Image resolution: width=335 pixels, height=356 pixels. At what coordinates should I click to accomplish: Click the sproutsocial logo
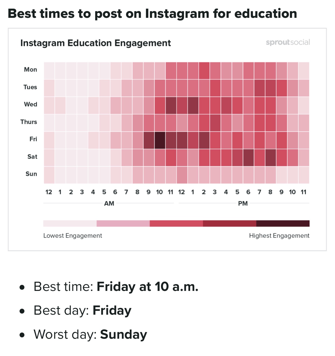288,42
